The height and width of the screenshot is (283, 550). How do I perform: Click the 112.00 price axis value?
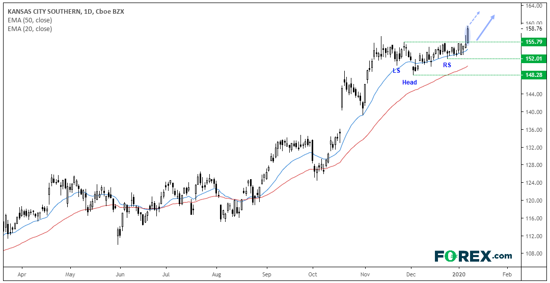coord(534,236)
